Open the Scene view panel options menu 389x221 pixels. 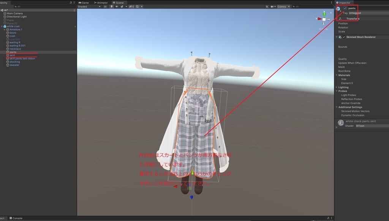tap(331, 3)
